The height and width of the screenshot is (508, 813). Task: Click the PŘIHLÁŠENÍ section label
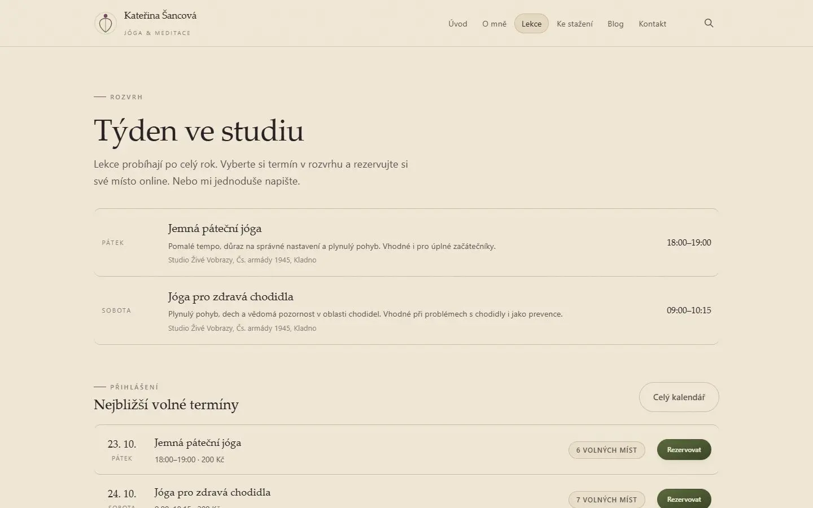(134, 387)
